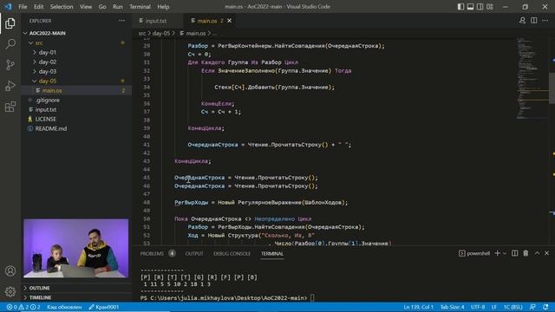Open the File menu
The height and width of the screenshot is (312, 555).
pos(23,7)
